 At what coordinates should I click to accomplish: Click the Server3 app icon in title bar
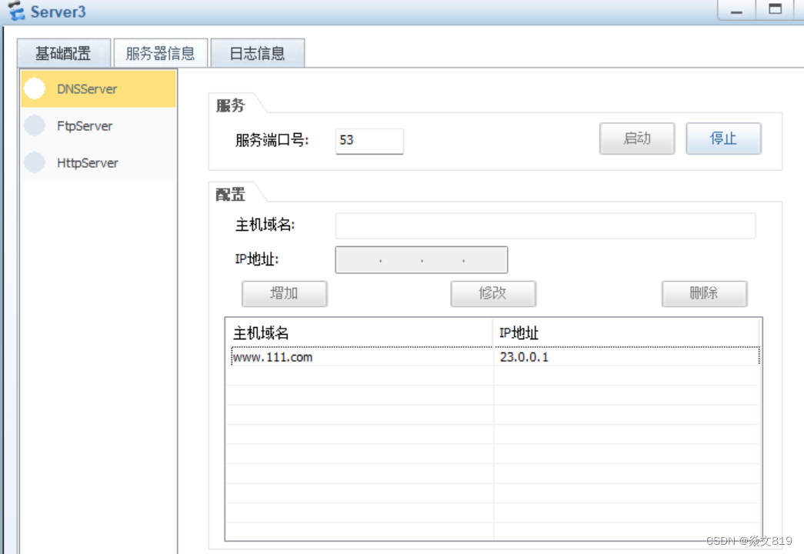(x=16, y=11)
